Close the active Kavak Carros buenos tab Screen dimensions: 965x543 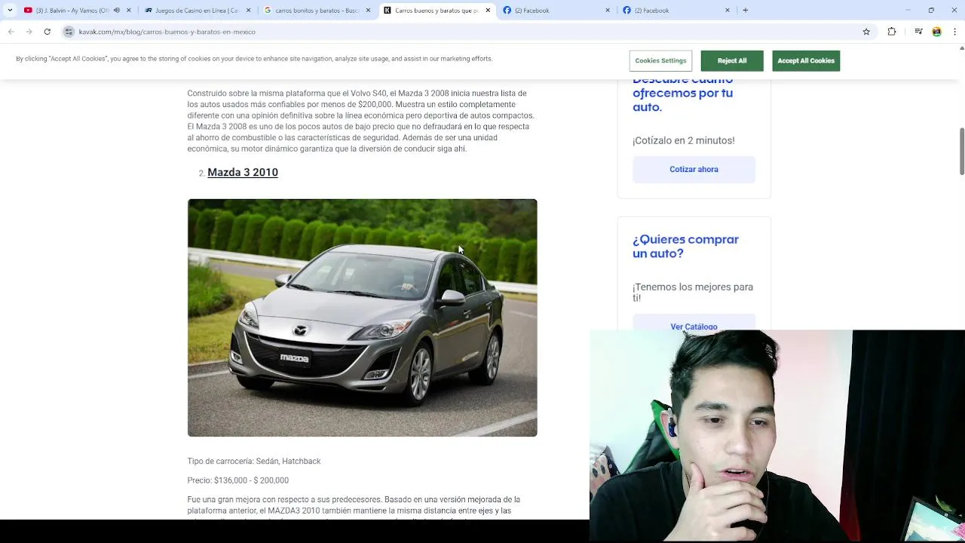click(488, 11)
